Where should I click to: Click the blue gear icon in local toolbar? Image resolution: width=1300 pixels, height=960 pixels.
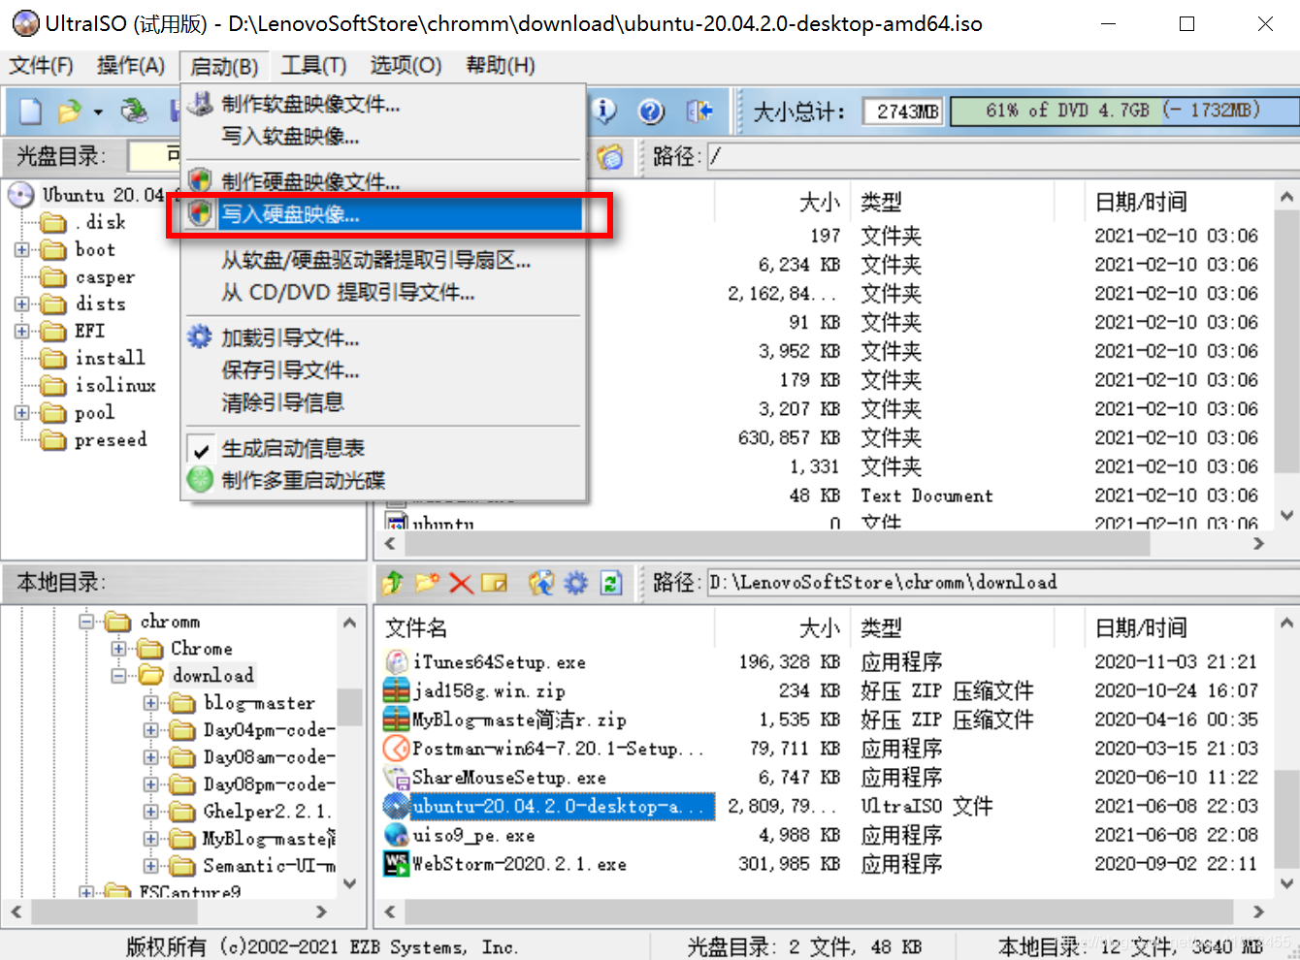point(576,583)
